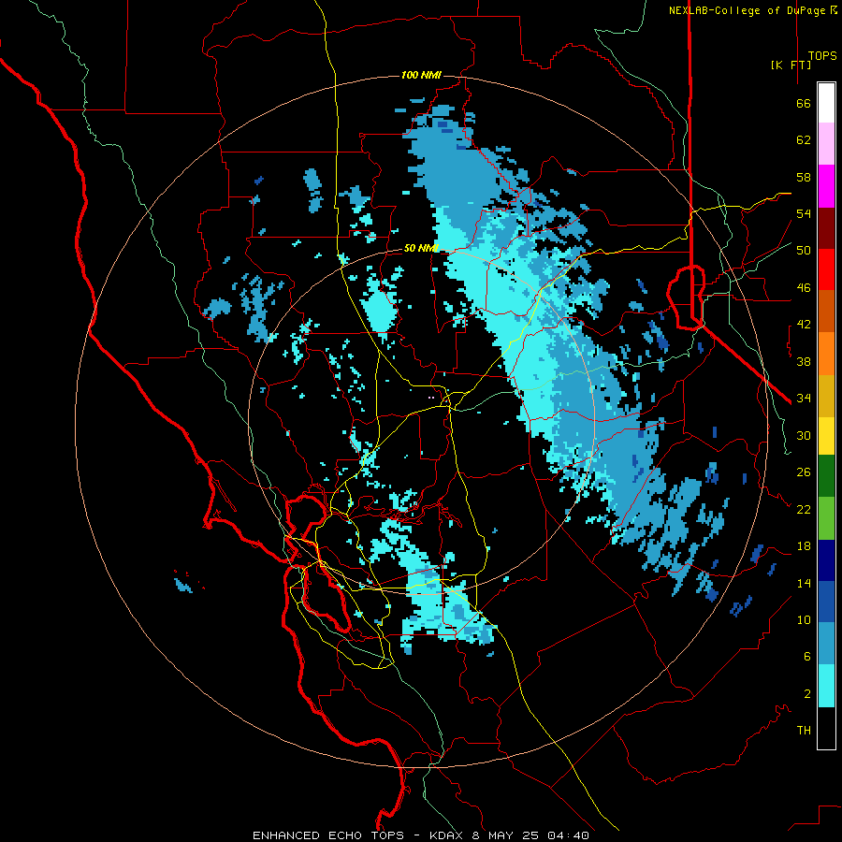Click the legend value 38
Screen dimensions: 842x842
[804, 361]
